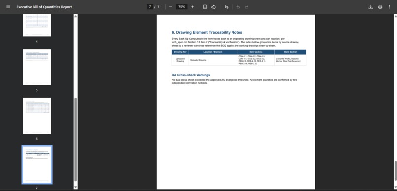Click document scrollbar up arrow

tap(395, 16)
